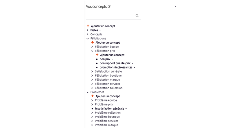Select the Félicitation collection item

click(x=109, y=88)
